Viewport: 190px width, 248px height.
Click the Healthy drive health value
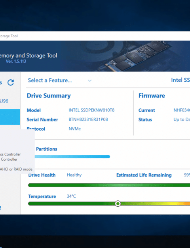click(74, 175)
